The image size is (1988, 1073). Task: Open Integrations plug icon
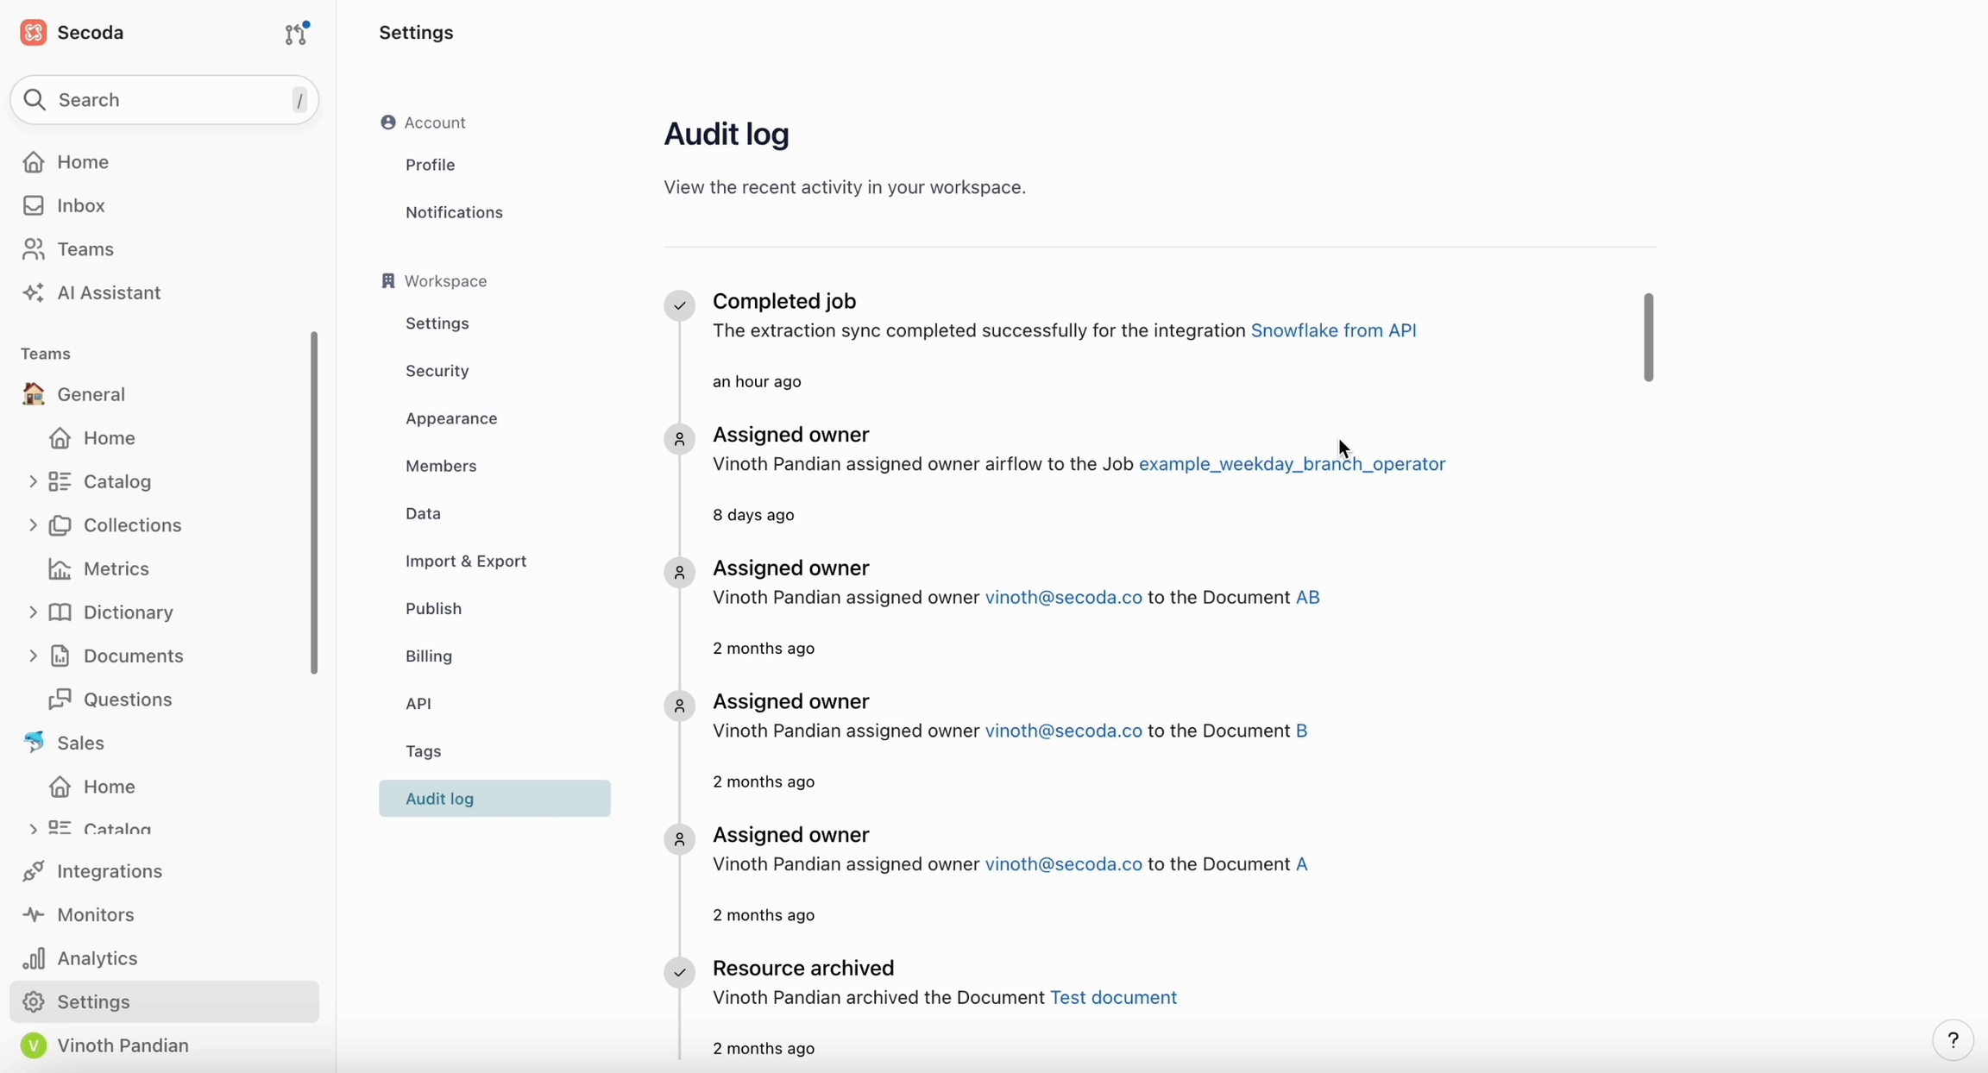[x=34, y=871]
